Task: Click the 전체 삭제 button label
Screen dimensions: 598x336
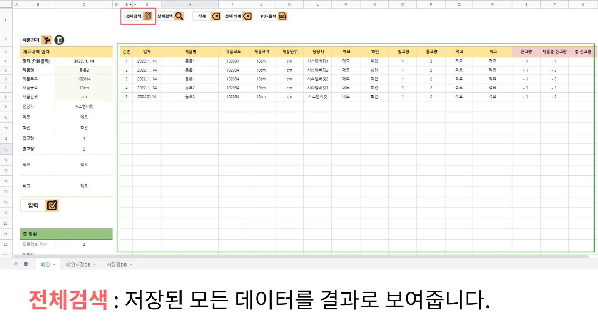Action: [x=233, y=17]
